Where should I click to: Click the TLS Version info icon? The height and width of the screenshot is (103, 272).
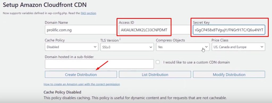120,39
